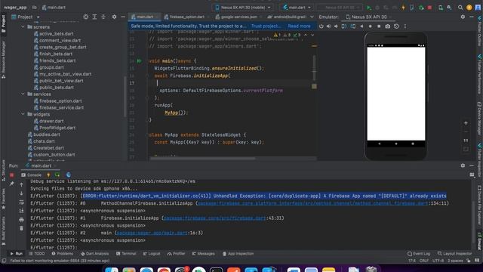Viewport: 483px width, 272px height.
Task: Open Layout Inspector button
Action: (x=454, y=254)
